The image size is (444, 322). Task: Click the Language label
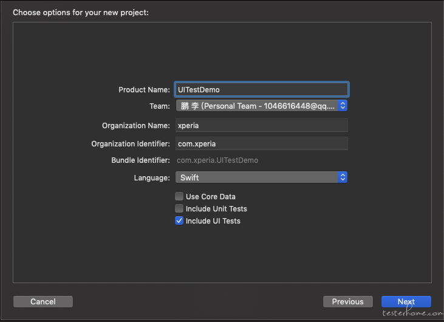tap(152, 178)
